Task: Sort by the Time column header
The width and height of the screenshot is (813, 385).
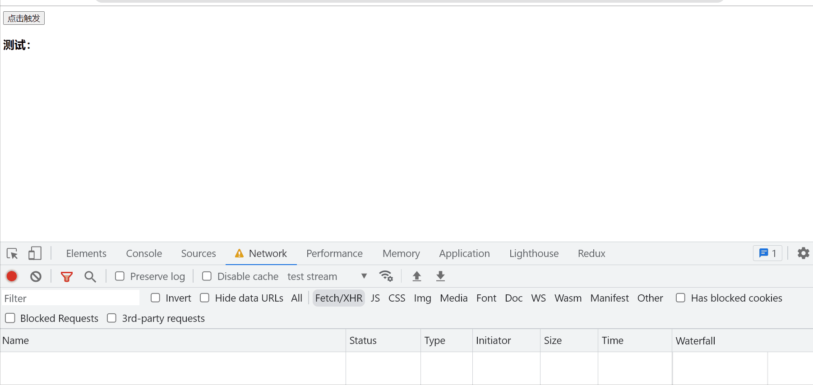Action: (635, 340)
